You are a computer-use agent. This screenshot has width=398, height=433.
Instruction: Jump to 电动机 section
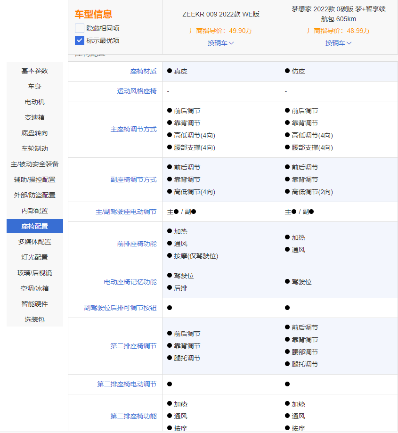coord(34,102)
